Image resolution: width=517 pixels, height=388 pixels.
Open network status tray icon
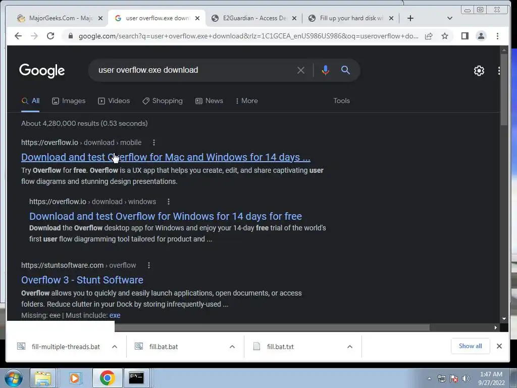441,378
